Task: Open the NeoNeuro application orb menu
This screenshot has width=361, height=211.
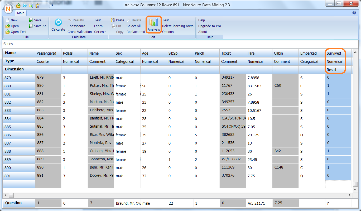Action: [9, 8]
